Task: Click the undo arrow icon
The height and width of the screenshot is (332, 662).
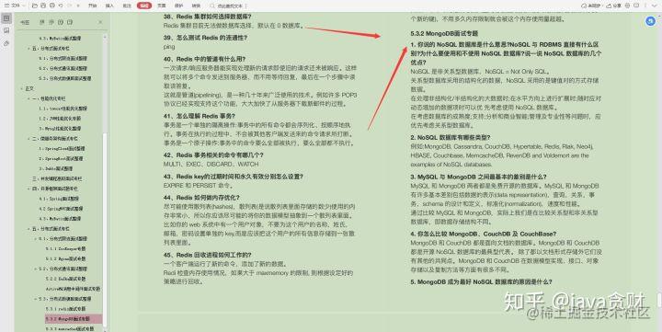Action: [x=61, y=6]
